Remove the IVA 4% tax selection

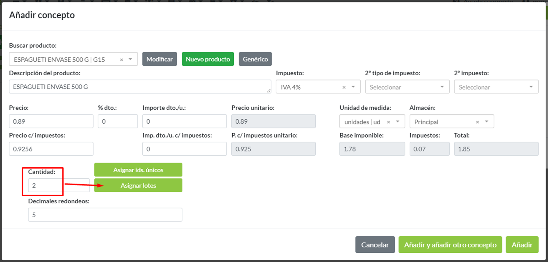(x=344, y=87)
